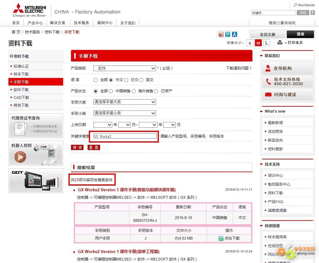Screen dimensions: 319x263
Task: Open 样本程序库 under 快速链接
Action: (277, 237)
